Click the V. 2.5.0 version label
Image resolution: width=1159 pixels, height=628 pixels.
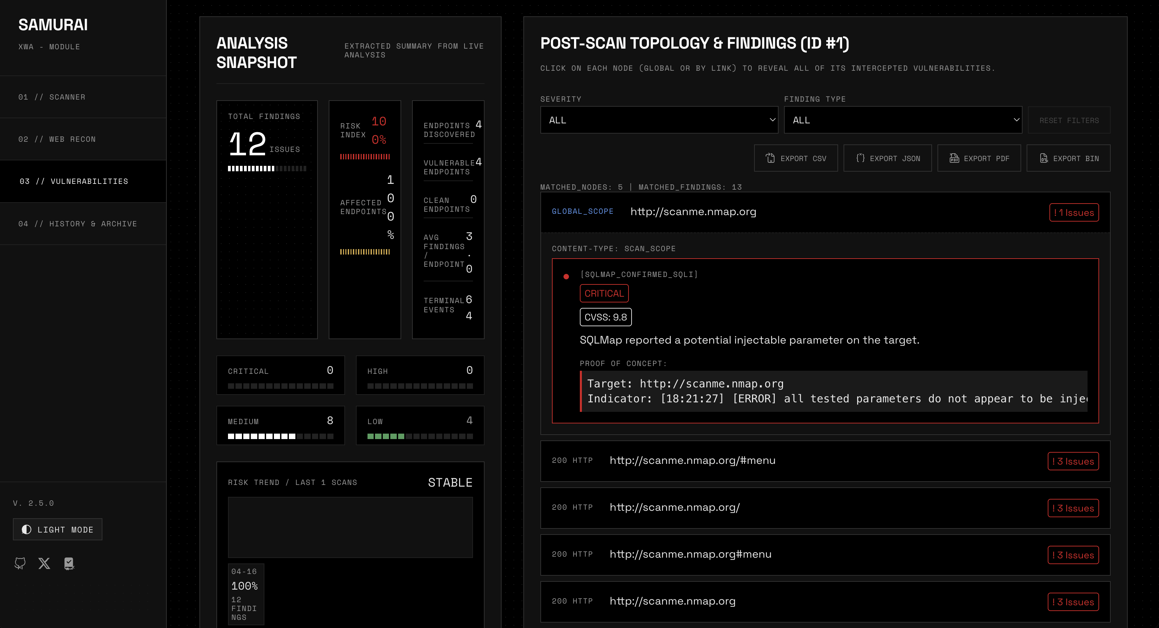click(33, 503)
